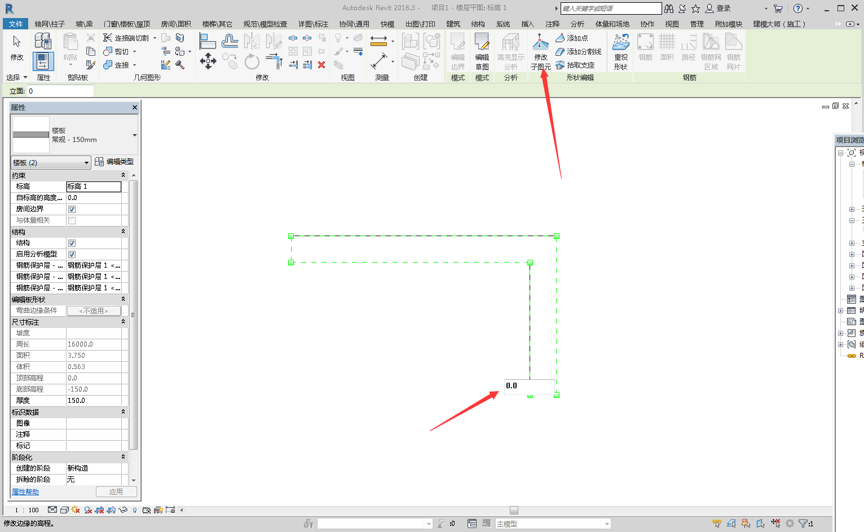Select the 修改 arrow tool

click(x=16, y=47)
